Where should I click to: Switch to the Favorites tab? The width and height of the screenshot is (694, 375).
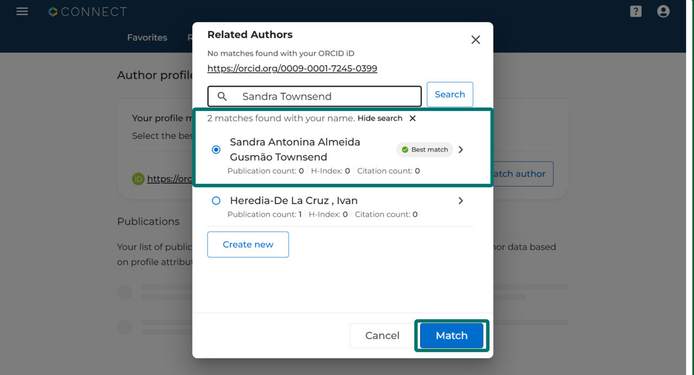(147, 37)
